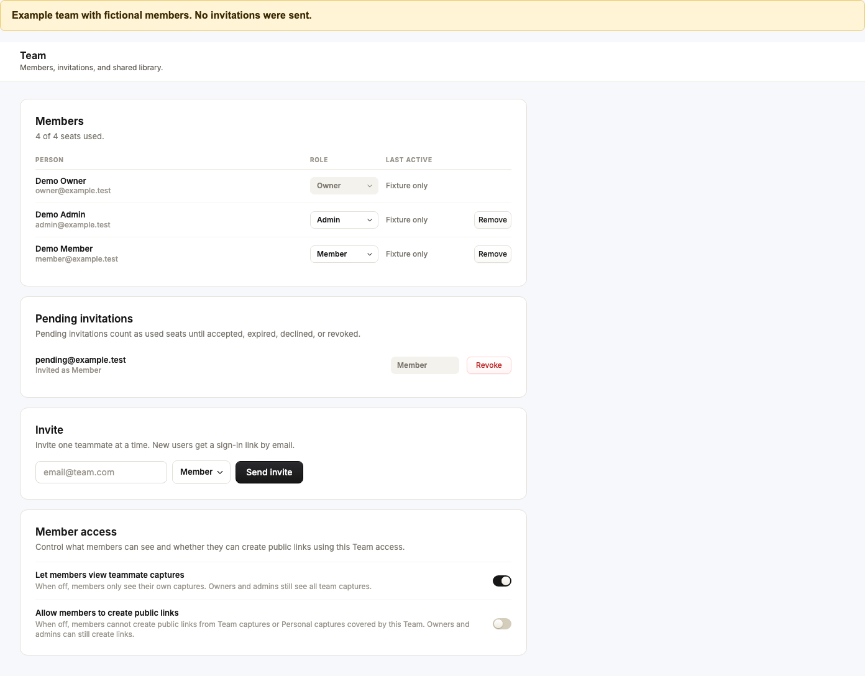Select the admin@example.test email text

(x=73, y=225)
